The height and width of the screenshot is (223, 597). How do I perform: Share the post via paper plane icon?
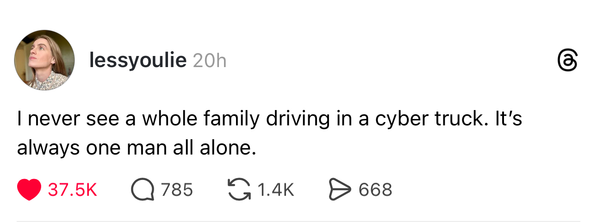coord(340,190)
